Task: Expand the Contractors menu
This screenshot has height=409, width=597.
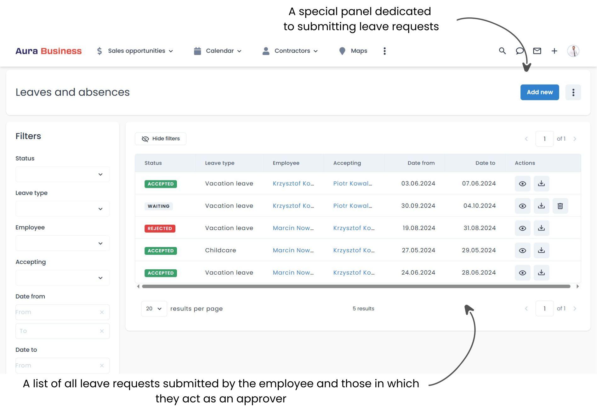Action: tap(292, 51)
